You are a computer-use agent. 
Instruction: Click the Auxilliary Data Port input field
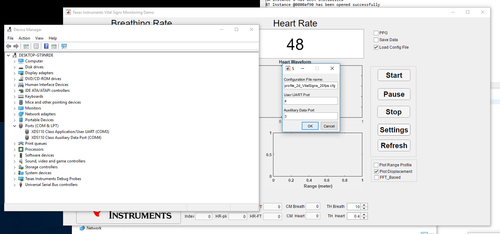[x=311, y=116]
